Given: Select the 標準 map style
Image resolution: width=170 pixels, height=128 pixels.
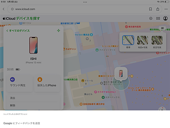Looking at the screenshot, I should [128, 42].
